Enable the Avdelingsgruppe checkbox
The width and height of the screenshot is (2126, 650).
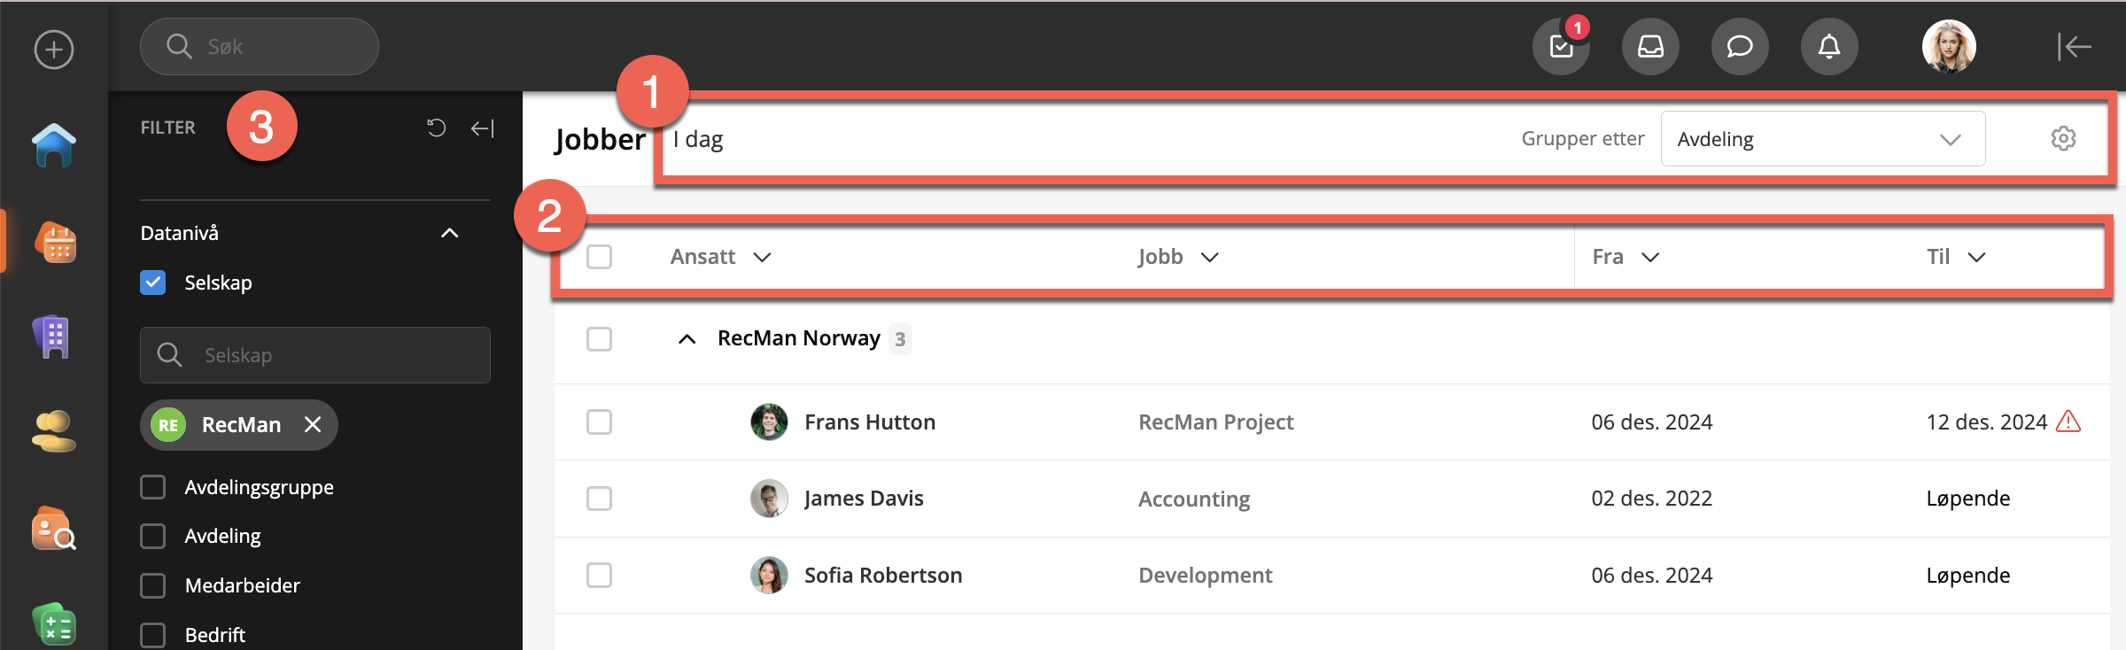(153, 487)
